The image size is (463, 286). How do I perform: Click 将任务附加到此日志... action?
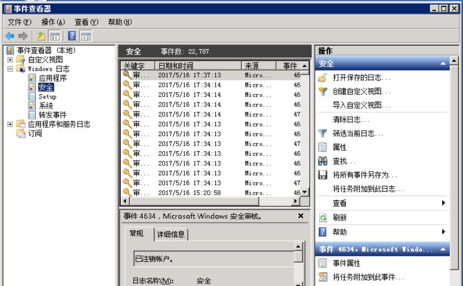368,189
